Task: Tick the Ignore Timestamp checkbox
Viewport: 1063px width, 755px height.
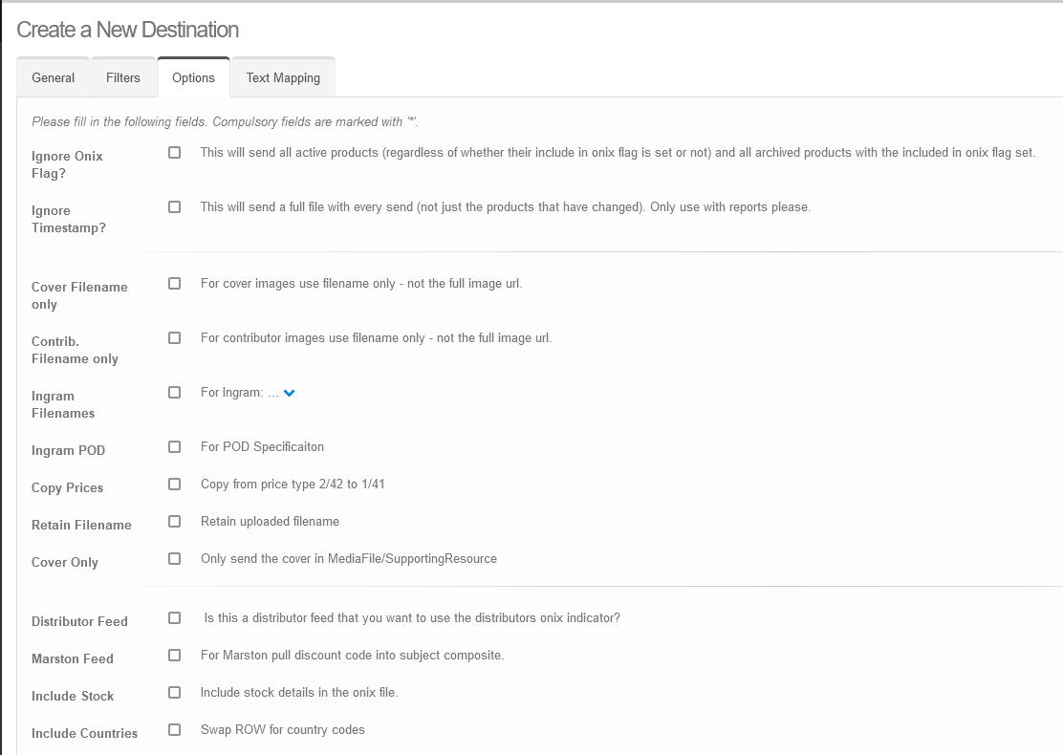Action: [x=174, y=206]
